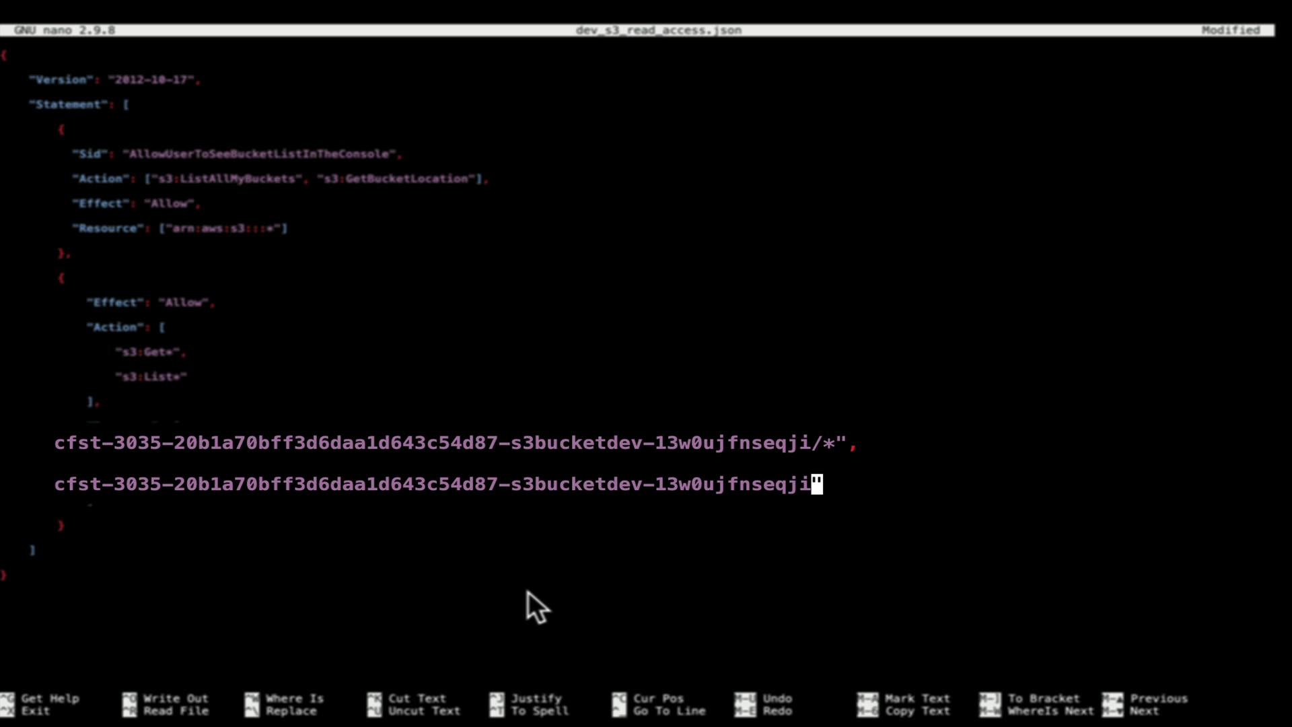Image resolution: width=1292 pixels, height=727 pixels.
Task: Click the Write Out shortcut key icon
Action: pyautogui.click(x=129, y=699)
